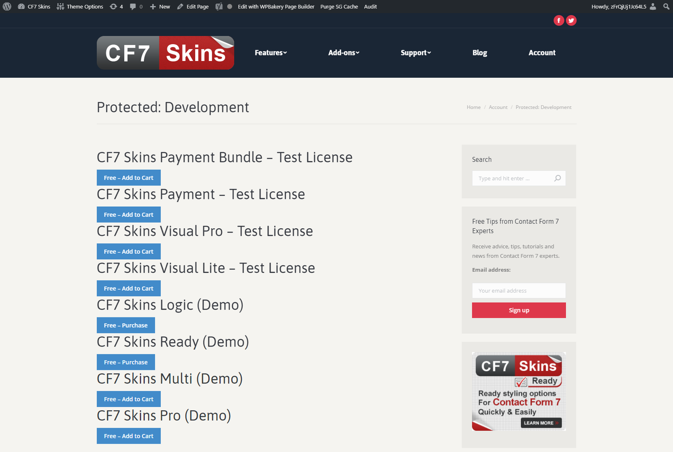Open the comments bubble icon
This screenshot has height=452, width=673.
pyautogui.click(x=133, y=7)
